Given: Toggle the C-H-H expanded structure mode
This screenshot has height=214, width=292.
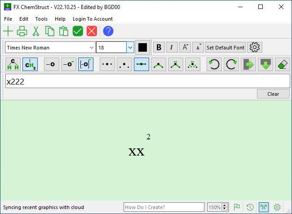Looking at the screenshot, I should [x=13, y=64].
